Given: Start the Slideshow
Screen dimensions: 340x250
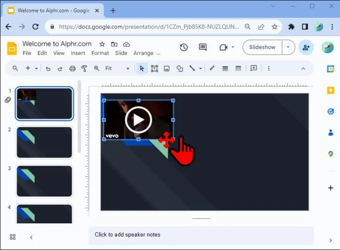Looking at the screenshot, I should 262,47.
